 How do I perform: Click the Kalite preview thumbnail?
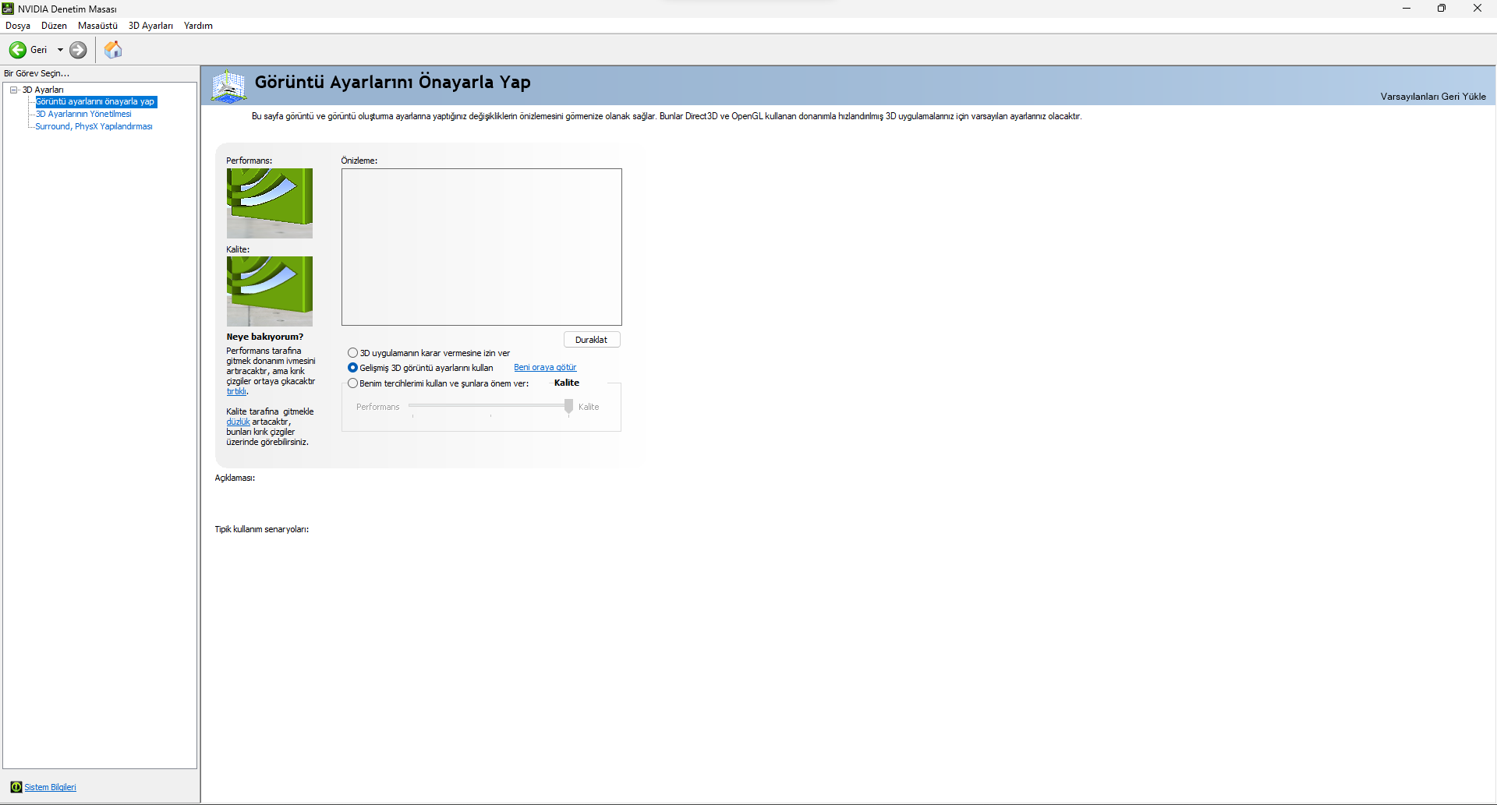270,291
